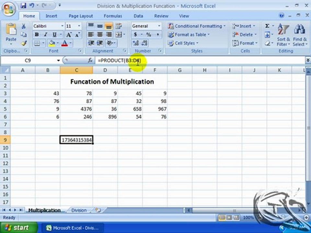
Task: Click the Format Painter brush icon
Action: pos(24,43)
